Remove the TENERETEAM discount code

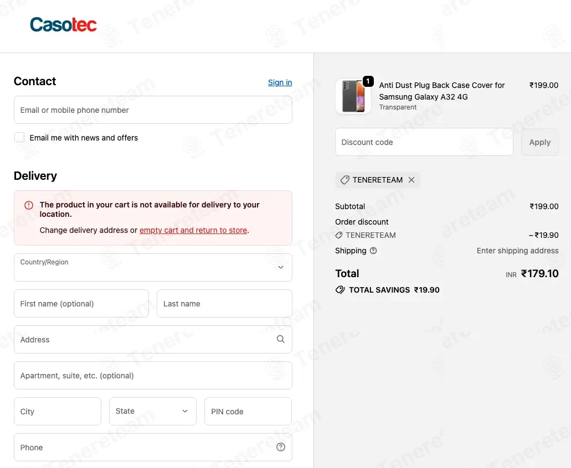[x=411, y=180]
